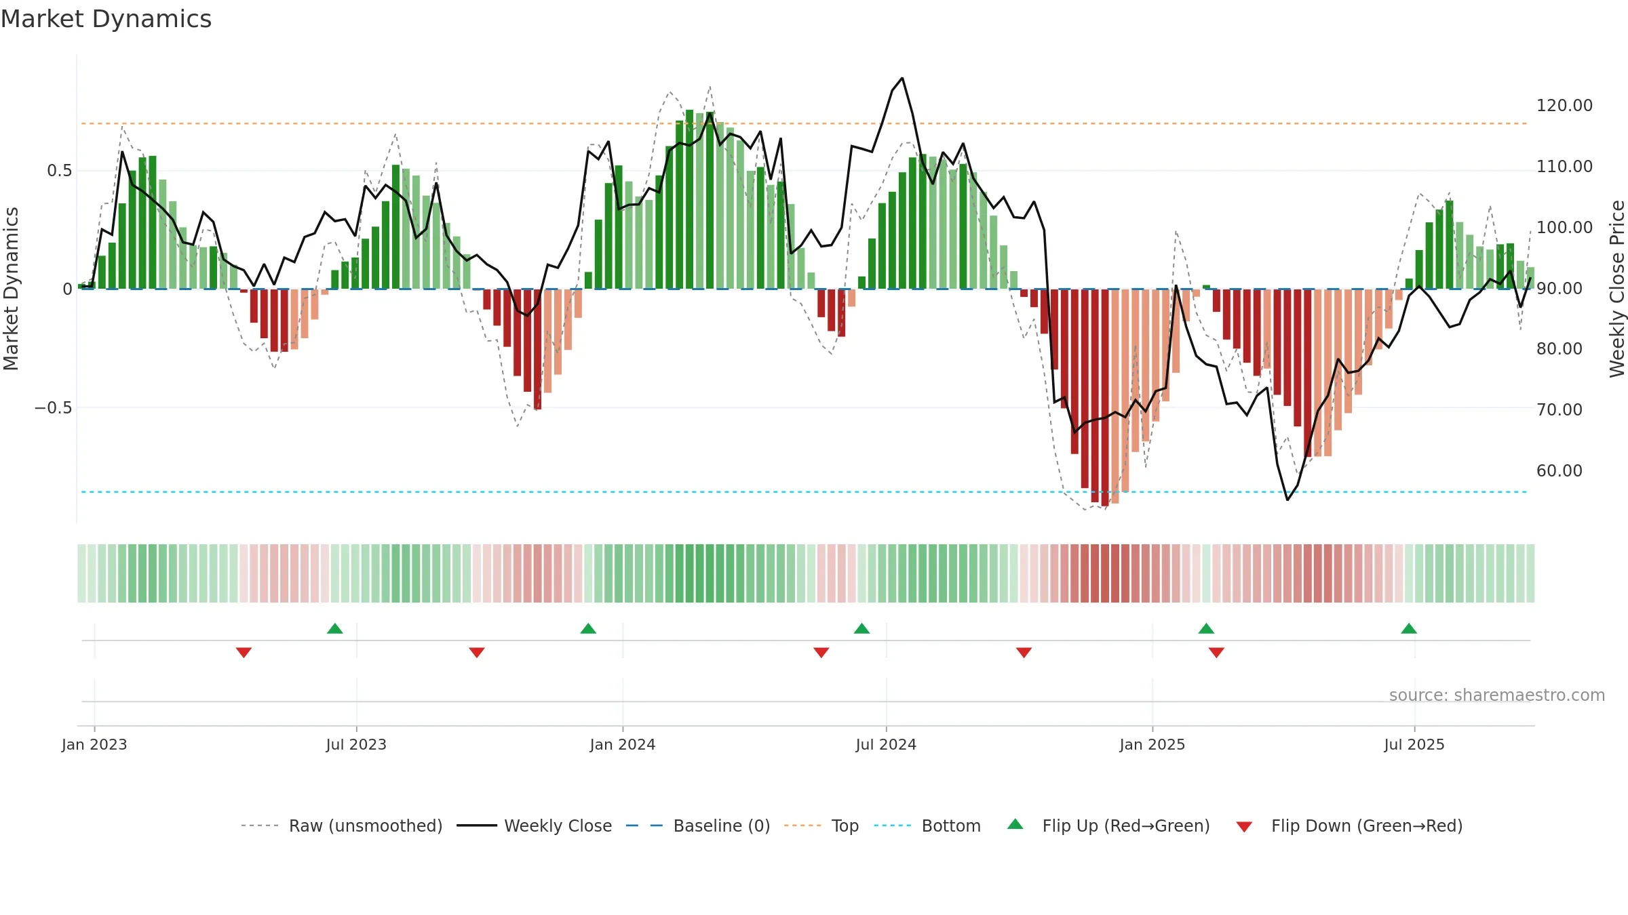Click the Jul 2023 x-axis label
The height and width of the screenshot is (915, 1628).
pos(356,744)
